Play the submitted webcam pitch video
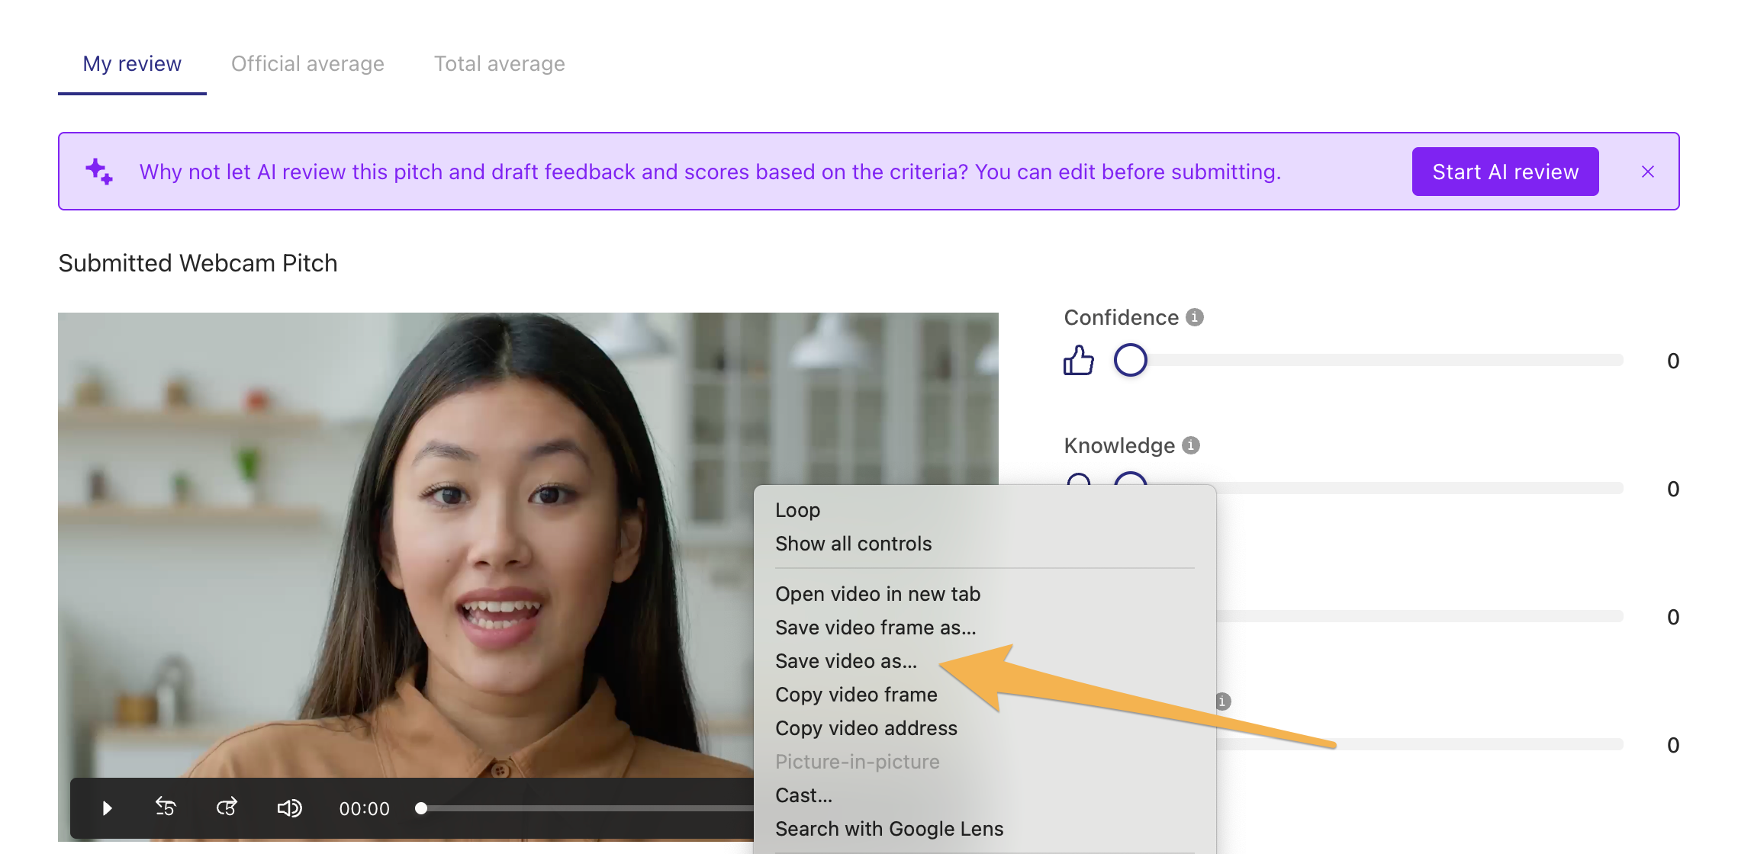Viewport: 1738px width, 854px height. (107, 808)
